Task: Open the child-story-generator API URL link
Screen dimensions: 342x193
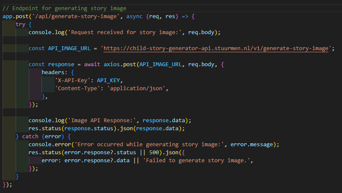Action: point(216,48)
